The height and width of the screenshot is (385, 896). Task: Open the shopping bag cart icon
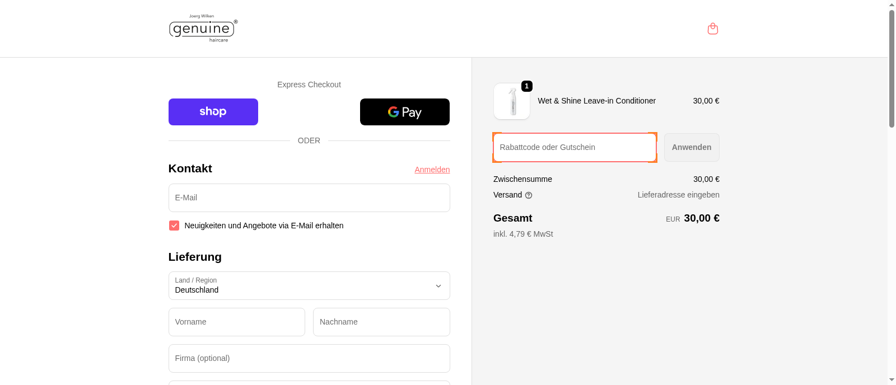pos(712,29)
